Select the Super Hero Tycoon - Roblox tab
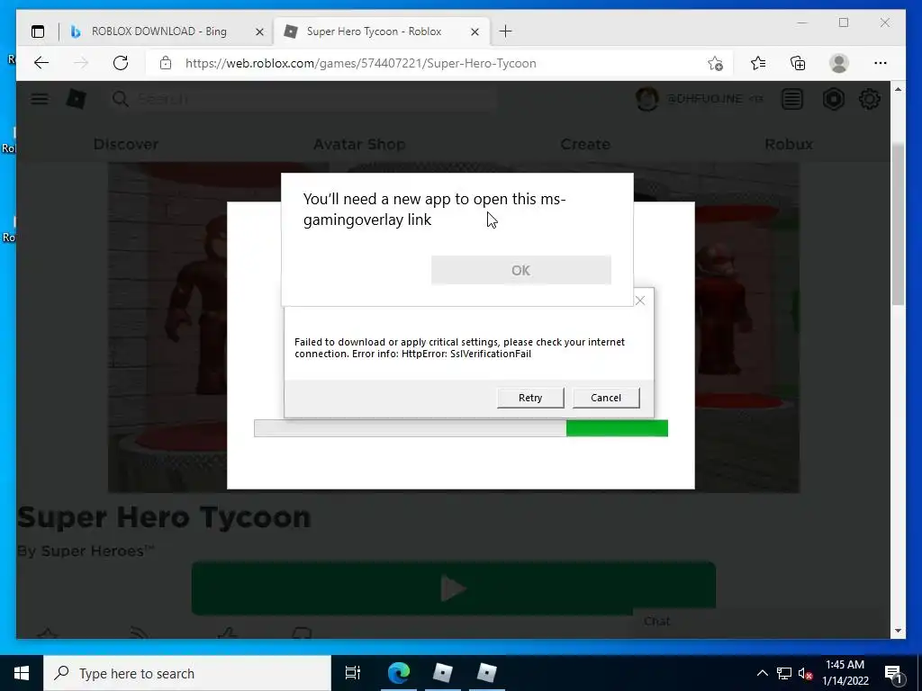Image resolution: width=922 pixels, height=691 pixels. coord(374,31)
